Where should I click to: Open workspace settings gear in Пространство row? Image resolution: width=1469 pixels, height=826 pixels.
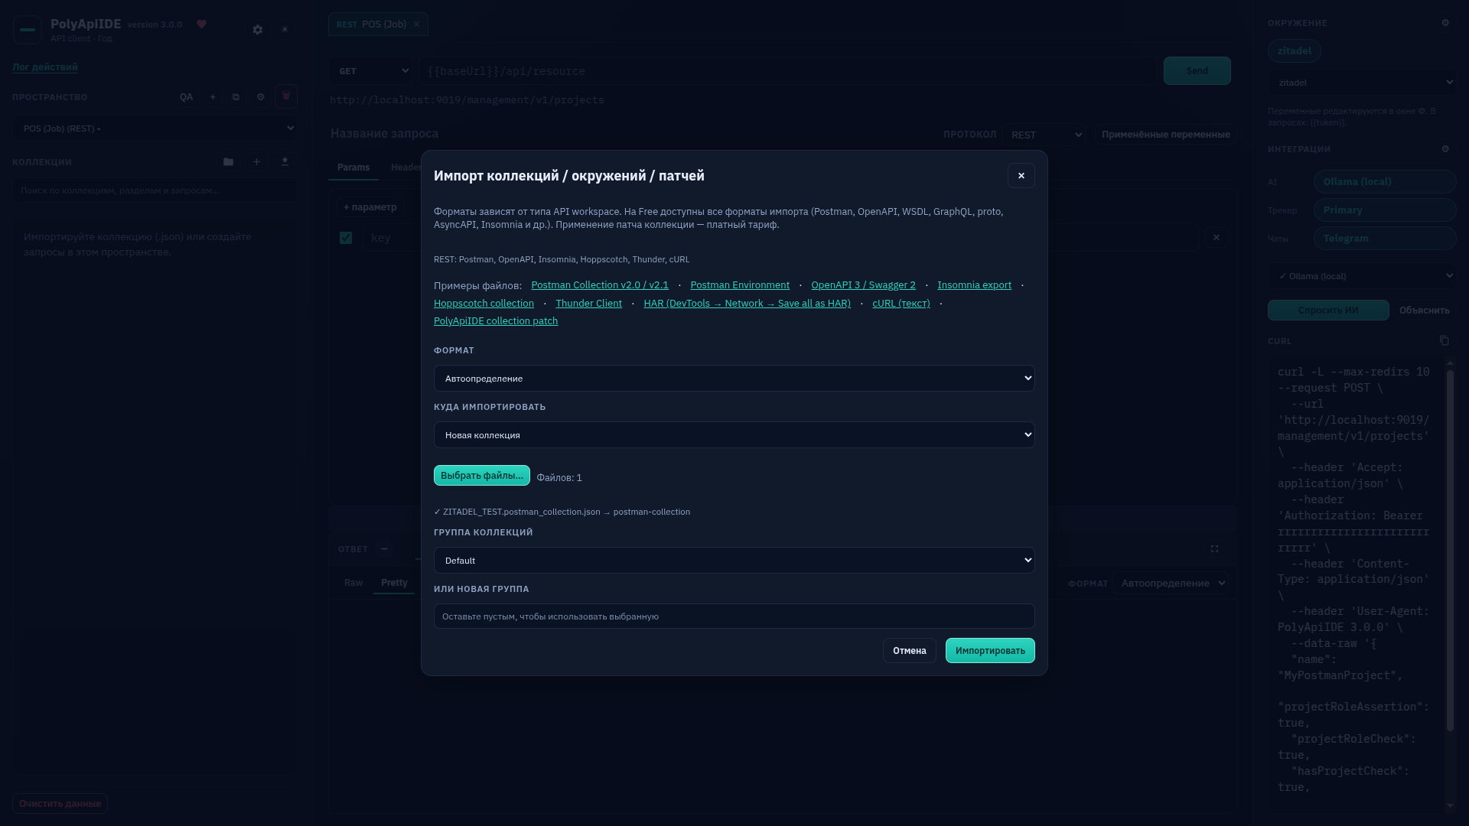click(x=260, y=97)
